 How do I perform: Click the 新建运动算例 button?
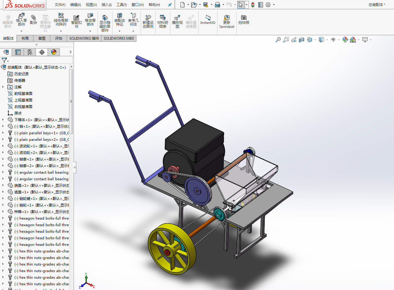click(x=148, y=21)
